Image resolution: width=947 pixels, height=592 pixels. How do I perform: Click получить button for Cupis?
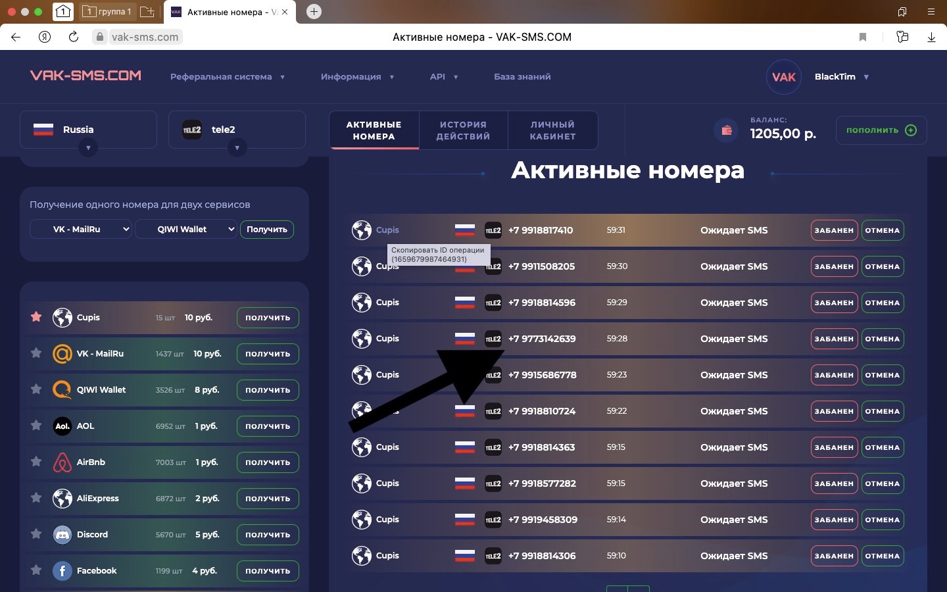click(268, 318)
